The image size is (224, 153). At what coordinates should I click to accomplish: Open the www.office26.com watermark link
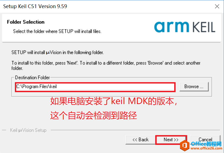(x=206, y=148)
